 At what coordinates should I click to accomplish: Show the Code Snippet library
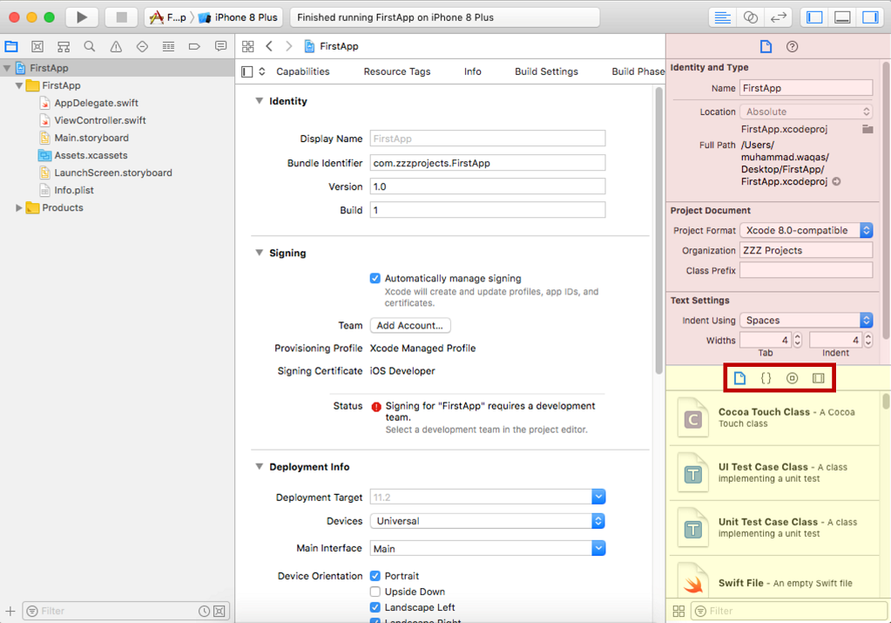(x=766, y=378)
